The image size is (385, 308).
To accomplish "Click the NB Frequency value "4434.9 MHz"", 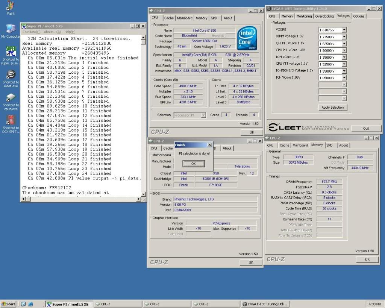I will click(360, 168).
